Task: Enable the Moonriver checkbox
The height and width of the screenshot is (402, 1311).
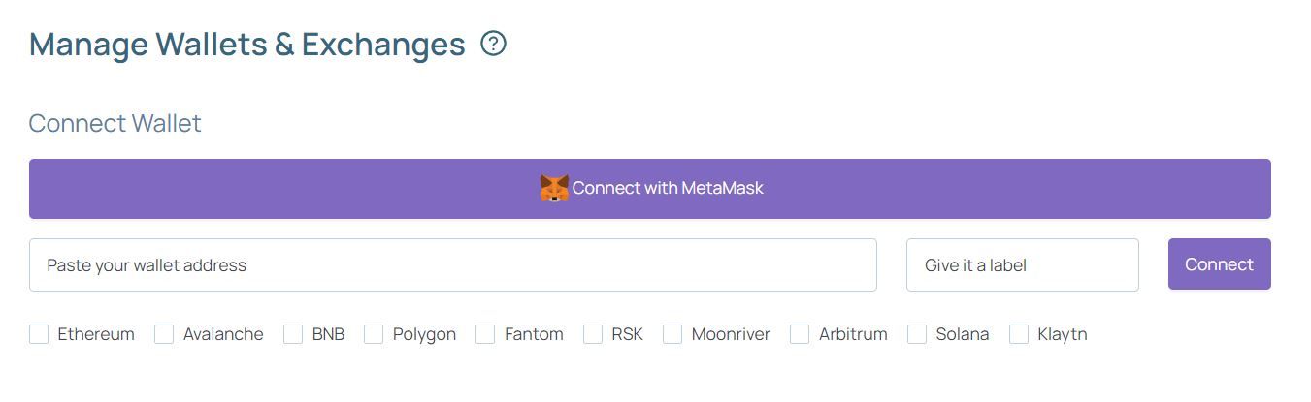Action: [x=672, y=334]
